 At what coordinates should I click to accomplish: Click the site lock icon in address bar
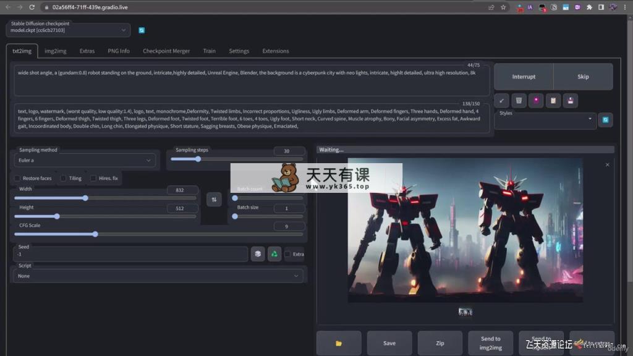coord(47,7)
